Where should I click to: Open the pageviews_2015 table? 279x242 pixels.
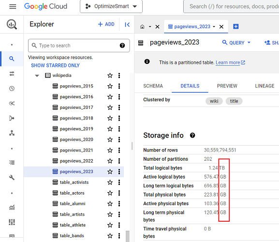coord(76,86)
